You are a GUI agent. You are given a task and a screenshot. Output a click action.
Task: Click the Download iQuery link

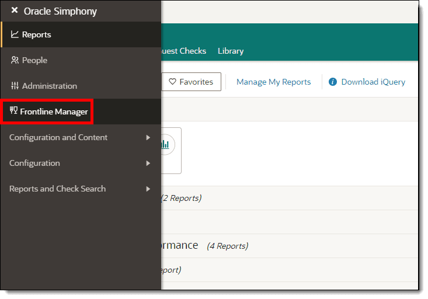373,82
